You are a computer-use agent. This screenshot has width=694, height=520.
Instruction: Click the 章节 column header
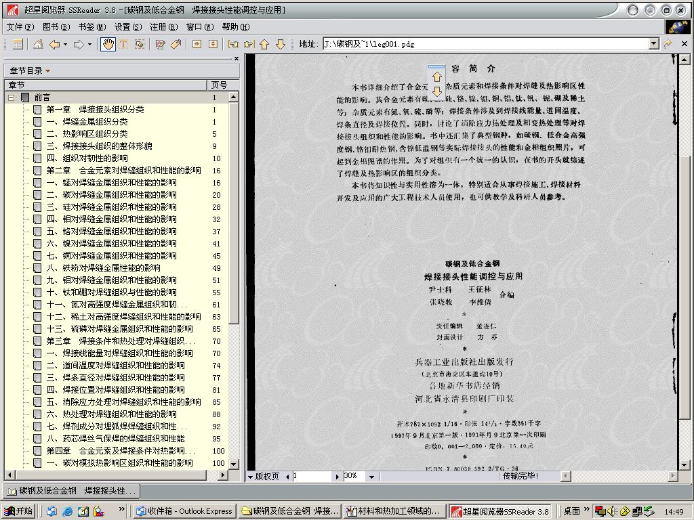106,85
